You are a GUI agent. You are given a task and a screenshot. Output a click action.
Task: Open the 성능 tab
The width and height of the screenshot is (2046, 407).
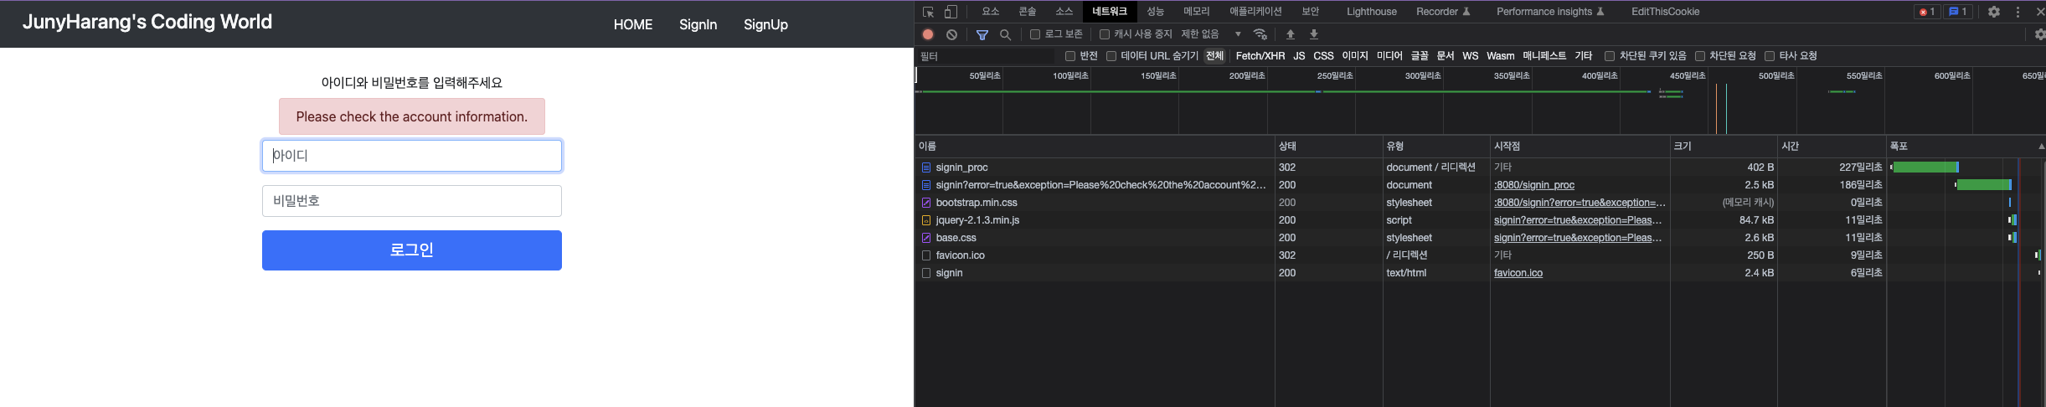[x=1155, y=12]
